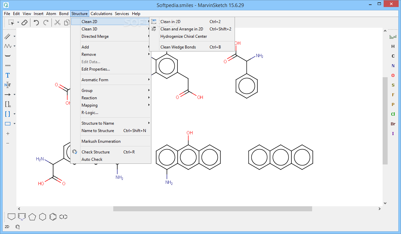Select the dashed line tool
401x234 pixels.
[8, 66]
